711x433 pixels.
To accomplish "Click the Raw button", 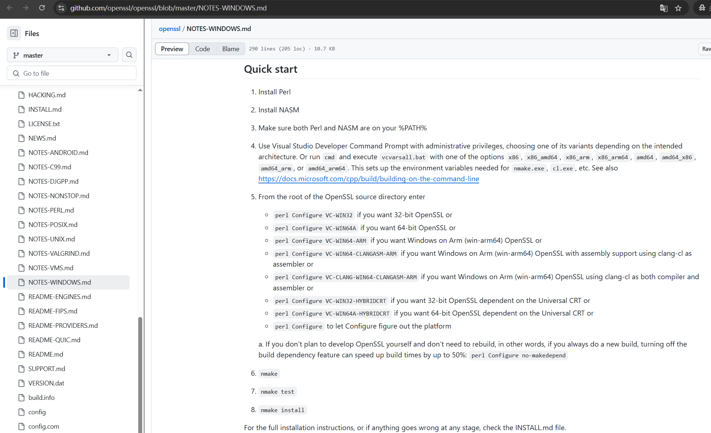I will tap(706, 49).
